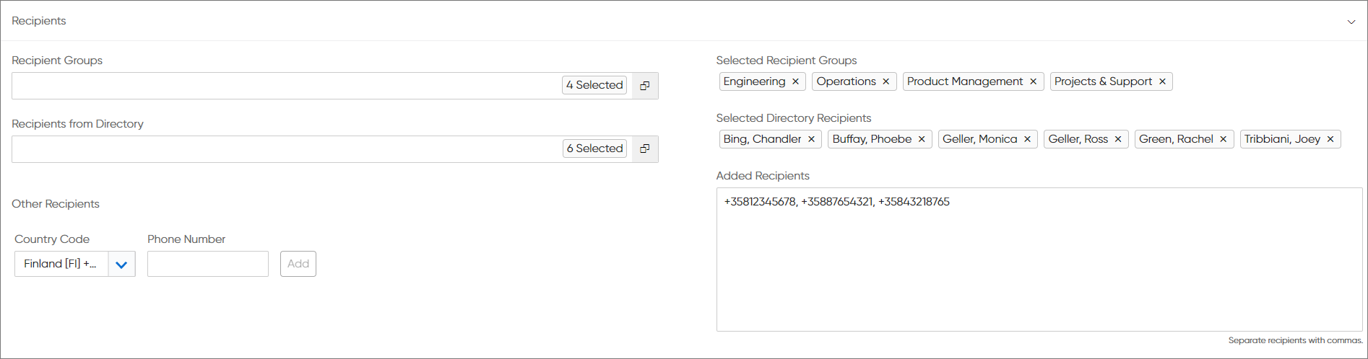
Task: Open the Country Code dropdown arrow
Action: 121,264
